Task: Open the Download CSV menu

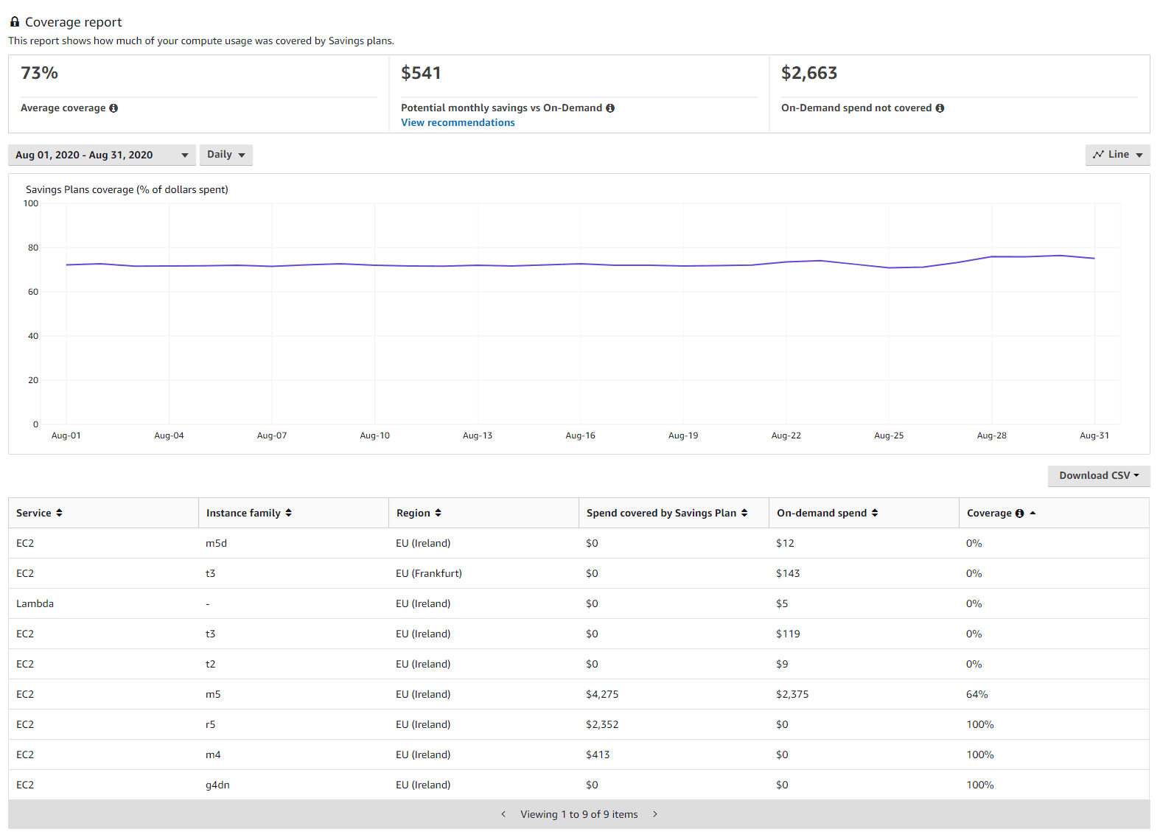Action: [x=1098, y=476]
